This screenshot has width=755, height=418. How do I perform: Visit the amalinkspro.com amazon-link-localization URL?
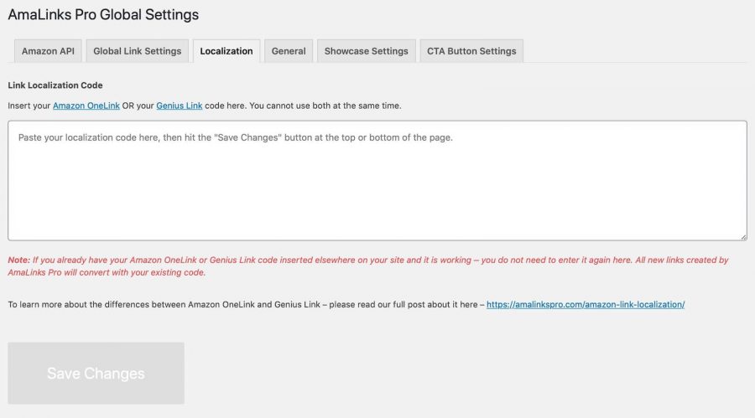[x=586, y=304]
